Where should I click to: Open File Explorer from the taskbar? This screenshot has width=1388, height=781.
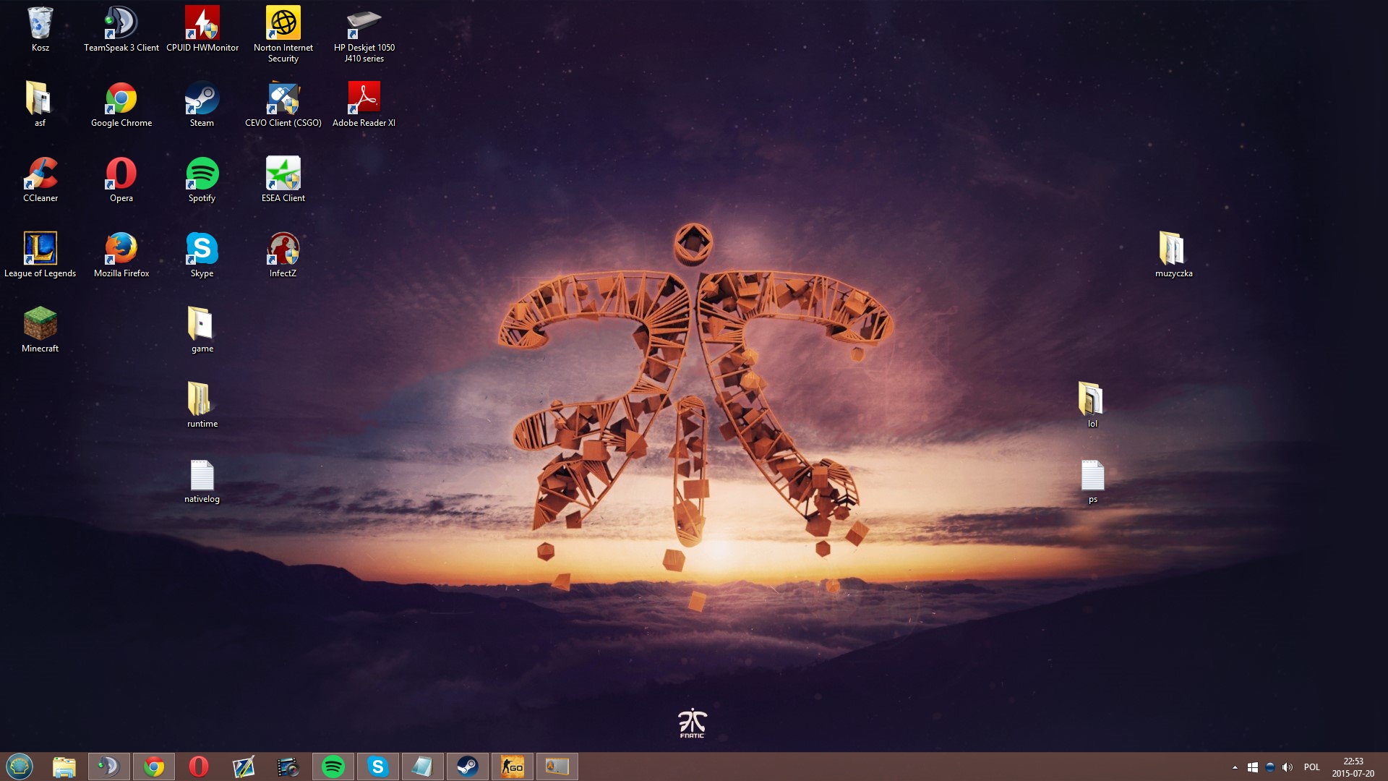[64, 767]
